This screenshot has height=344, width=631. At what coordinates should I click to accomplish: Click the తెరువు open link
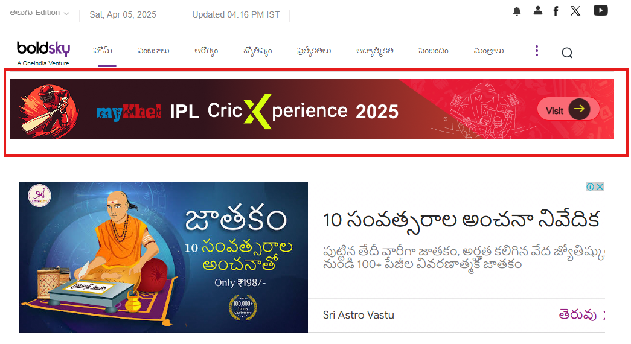click(x=577, y=315)
